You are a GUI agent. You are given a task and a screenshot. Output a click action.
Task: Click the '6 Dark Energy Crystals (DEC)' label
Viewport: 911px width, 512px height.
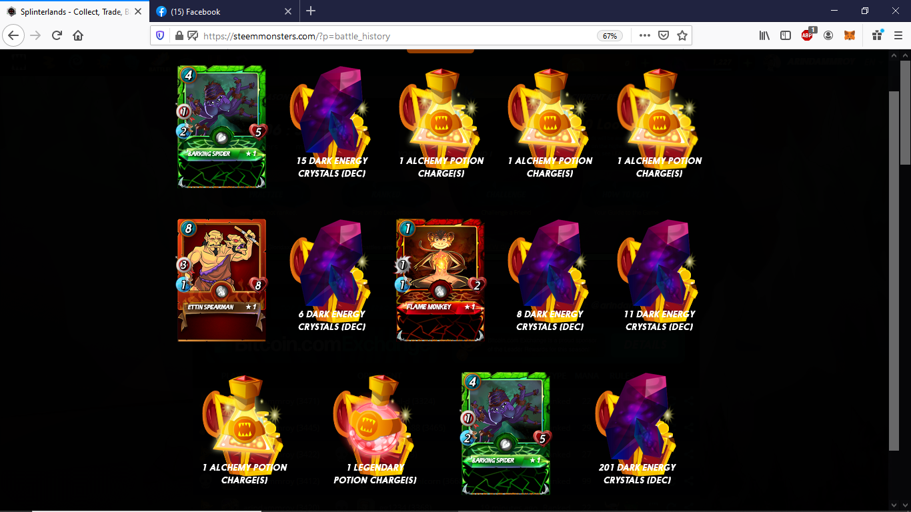(332, 320)
